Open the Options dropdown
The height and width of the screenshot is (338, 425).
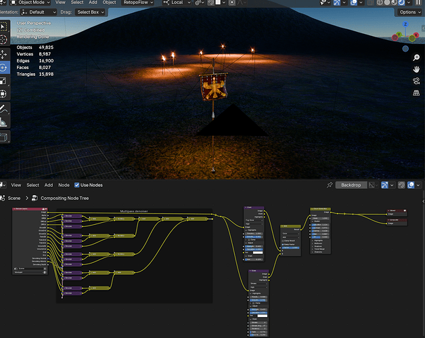click(409, 12)
